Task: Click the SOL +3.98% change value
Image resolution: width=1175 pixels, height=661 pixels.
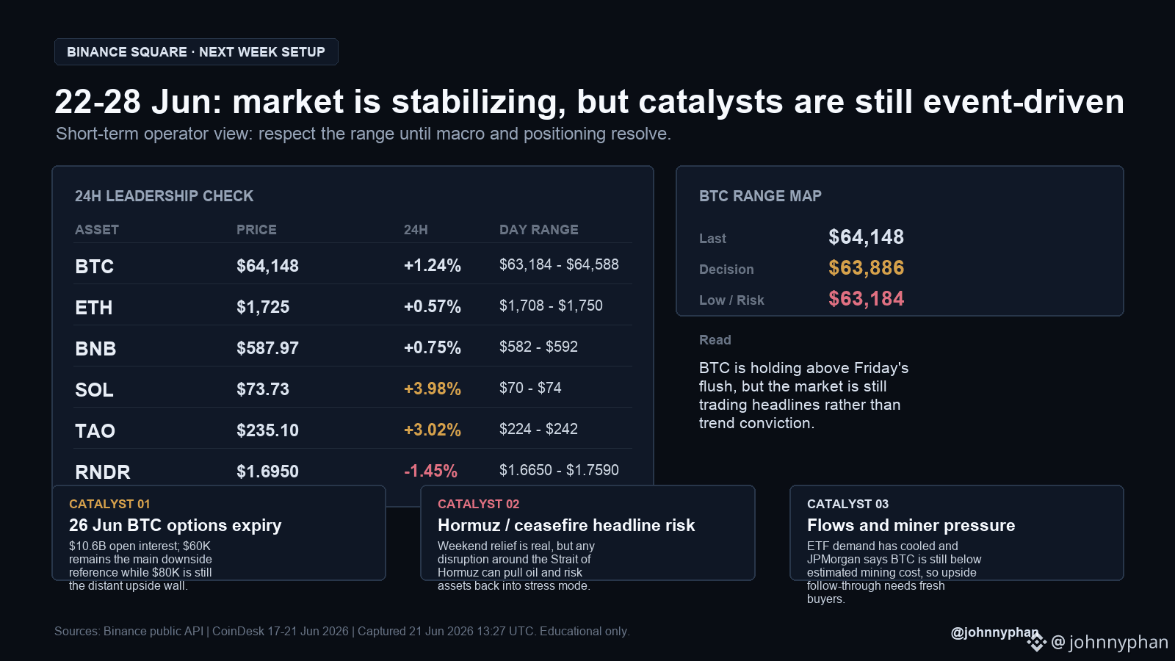Action: [433, 389]
